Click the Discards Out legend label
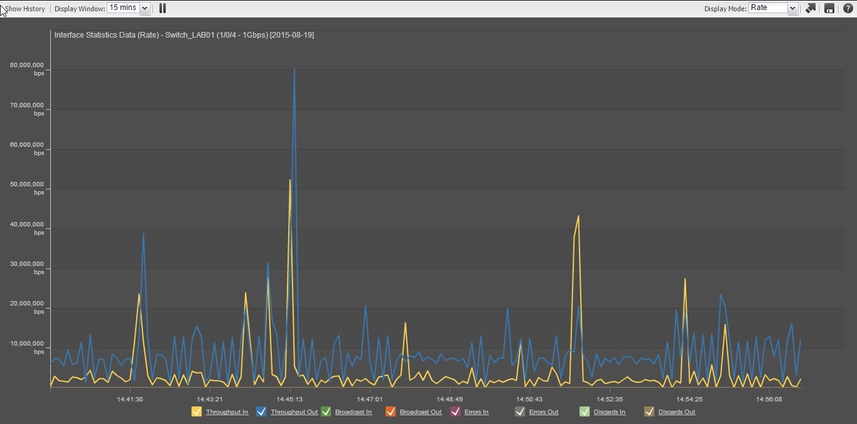Screen dimensions: 857x424 (677, 412)
